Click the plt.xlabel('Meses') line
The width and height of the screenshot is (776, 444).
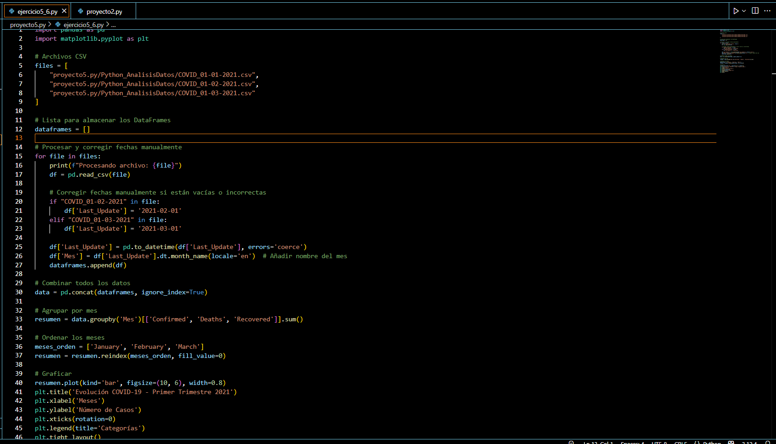coord(70,401)
